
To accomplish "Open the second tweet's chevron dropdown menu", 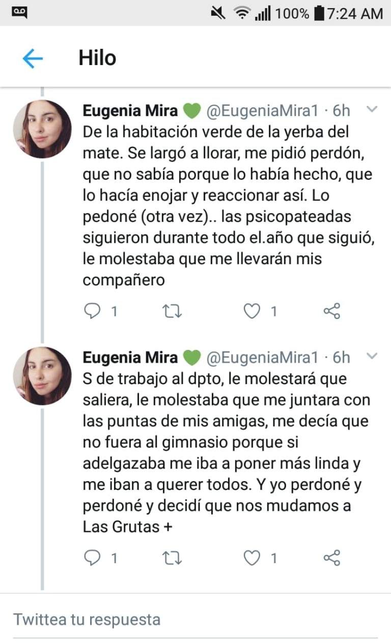I will pyautogui.click(x=372, y=357).
